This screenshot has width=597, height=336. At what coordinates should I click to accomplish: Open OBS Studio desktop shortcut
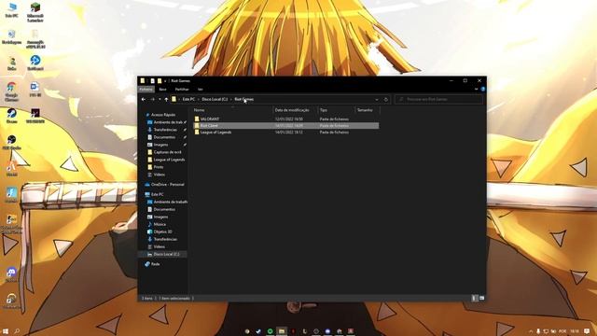pos(12,142)
